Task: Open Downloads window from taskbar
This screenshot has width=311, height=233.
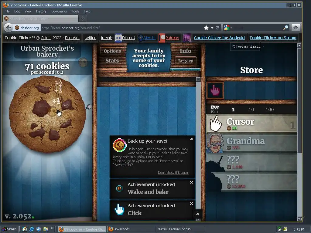Action: coord(131,229)
